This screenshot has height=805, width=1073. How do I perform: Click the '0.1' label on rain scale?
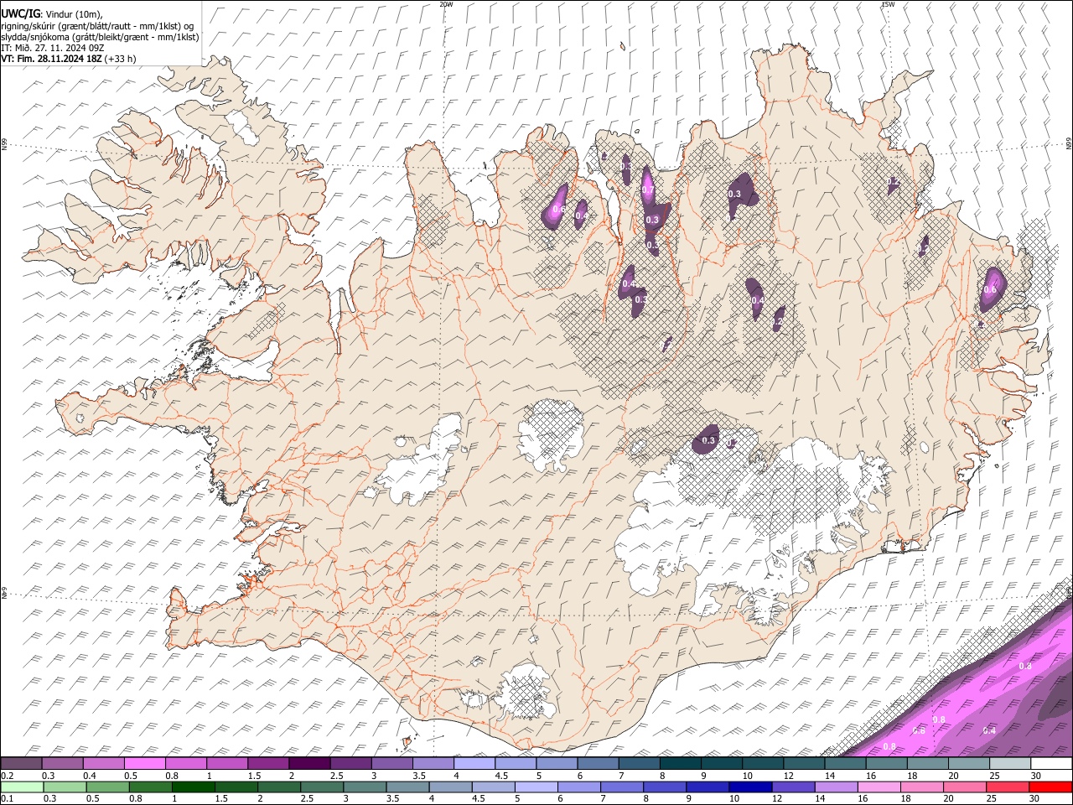point(7,798)
